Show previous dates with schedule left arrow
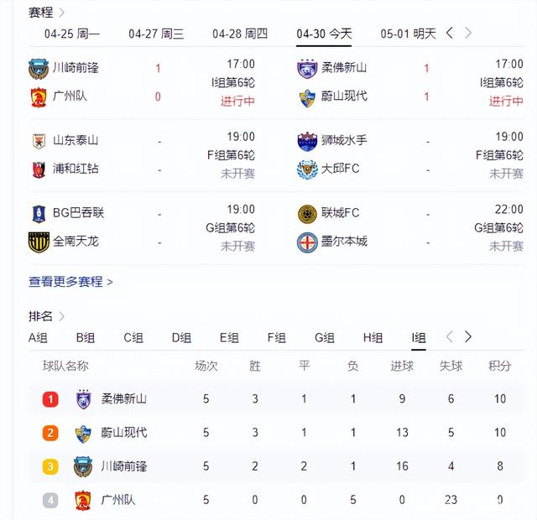Viewport: 537px width, 520px height. pyautogui.click(x=450, y=34)
